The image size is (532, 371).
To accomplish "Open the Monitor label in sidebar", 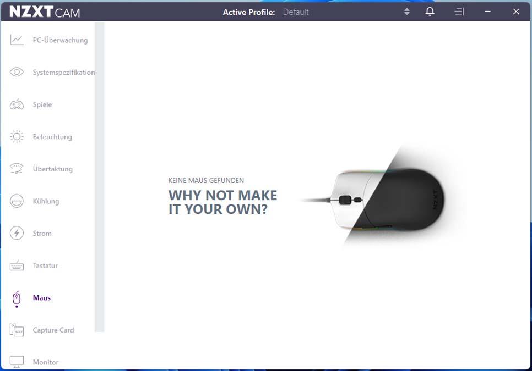I will (46, 362).
